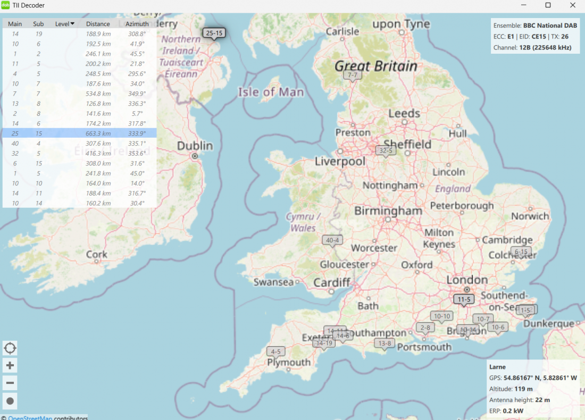The image size is (585, 420).
Task: Click the TII Decoder app icon in title bar
Action: (x=5, y=5)
